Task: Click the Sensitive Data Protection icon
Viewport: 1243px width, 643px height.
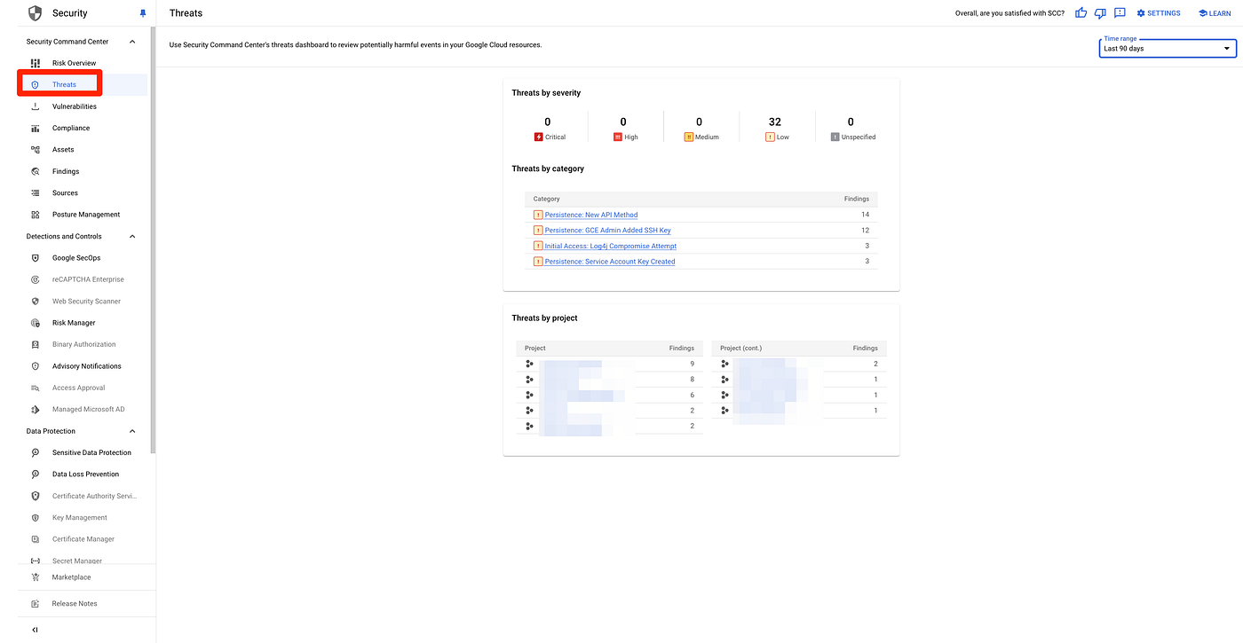Action: click(36, 452)
